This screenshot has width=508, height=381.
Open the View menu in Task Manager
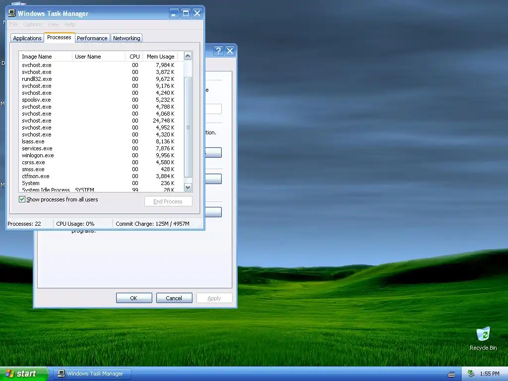(53, 24)
